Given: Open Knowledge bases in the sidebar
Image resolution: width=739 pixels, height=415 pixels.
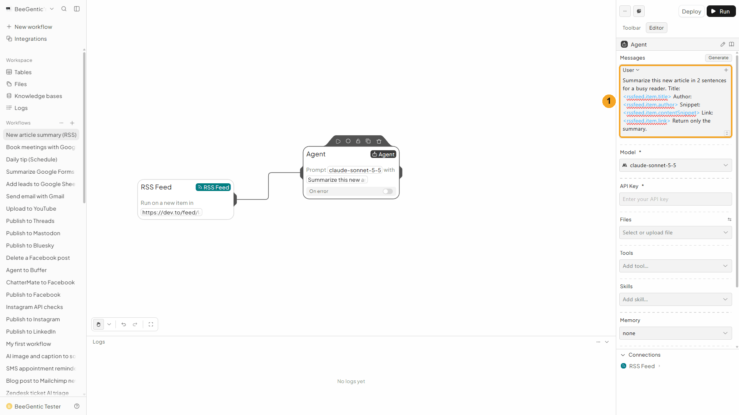Looking at the screenshot, I should coord(38,96).
